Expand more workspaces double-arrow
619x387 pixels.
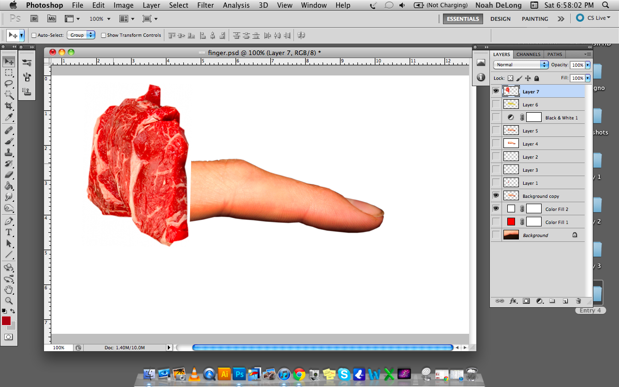560,19
